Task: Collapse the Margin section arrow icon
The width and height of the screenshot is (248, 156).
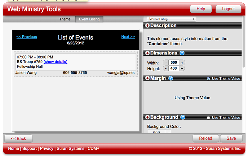Action: pos(147,78)
